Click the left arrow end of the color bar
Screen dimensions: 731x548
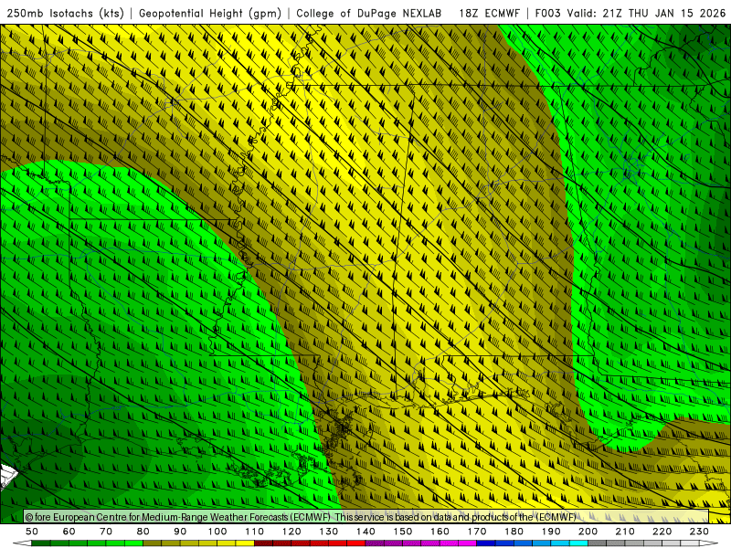click(x=22, y=543)
